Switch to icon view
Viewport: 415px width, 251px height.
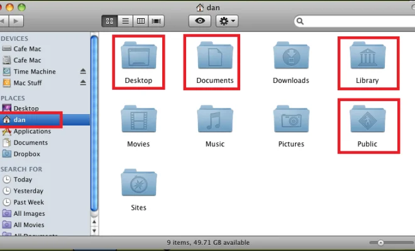[109, 21]
